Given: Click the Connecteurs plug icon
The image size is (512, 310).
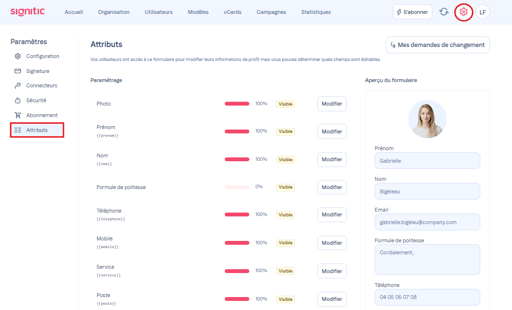Looking at the screenshot, I should pyautogui.click(x=18, y=85).
